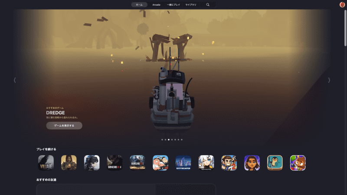Go to the previous featured banner
The image size is (347, 195).
click(15, 80)
